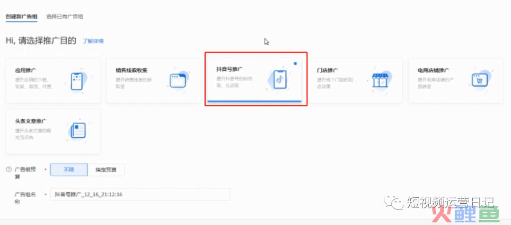Choose the 指定预算 budget option
This screenshot has width=511, height=225.
pyautogui.click(x=106, y=170)
